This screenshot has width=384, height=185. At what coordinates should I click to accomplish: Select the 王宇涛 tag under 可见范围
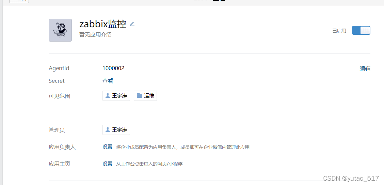pos(116,95)
